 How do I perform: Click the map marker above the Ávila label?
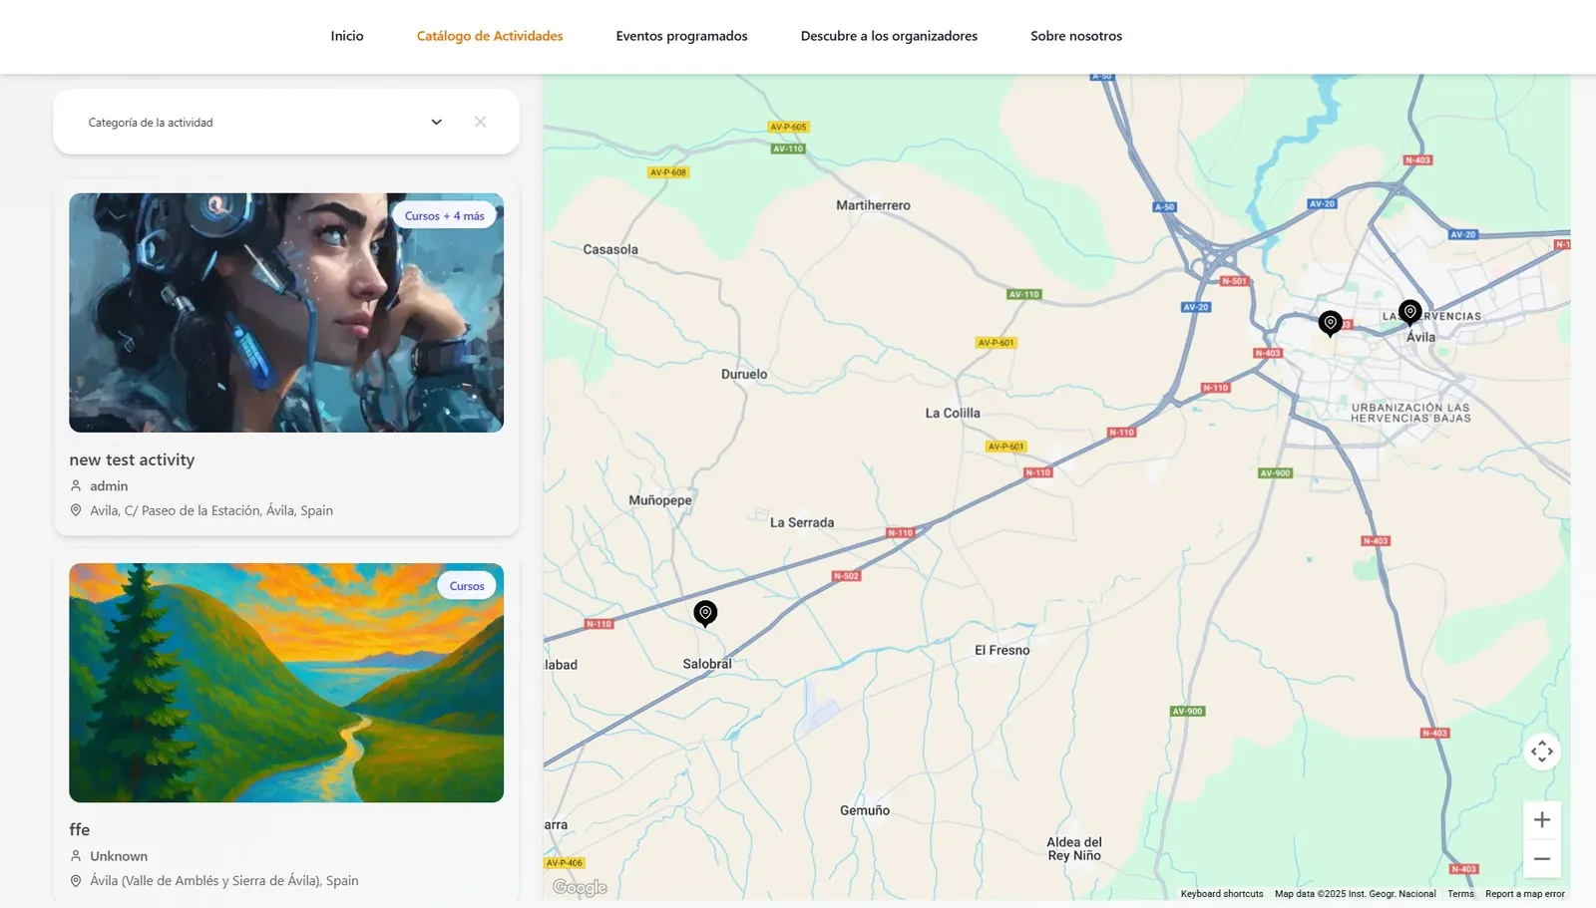tap(1409, 313)
